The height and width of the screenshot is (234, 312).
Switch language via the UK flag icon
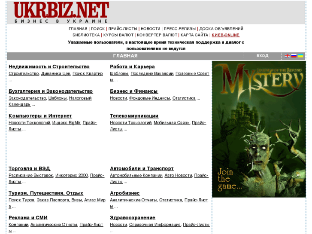tap(287, 56)
